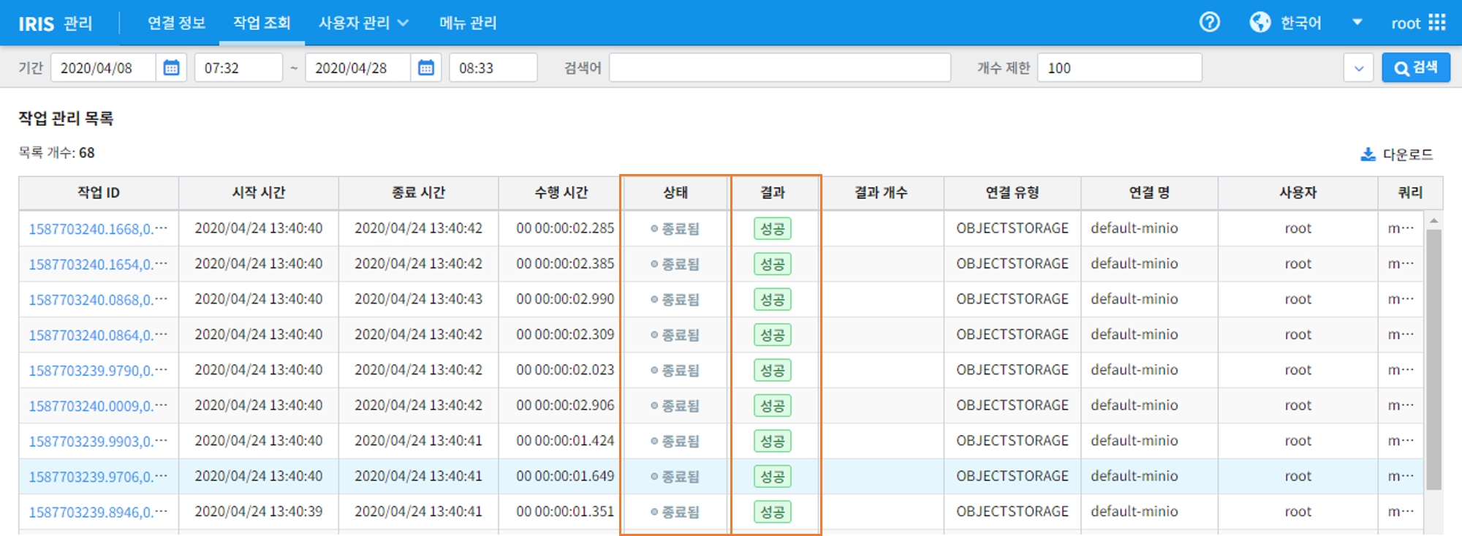Open job 1587703239.9790,0 link

click(x=98, y=371)
